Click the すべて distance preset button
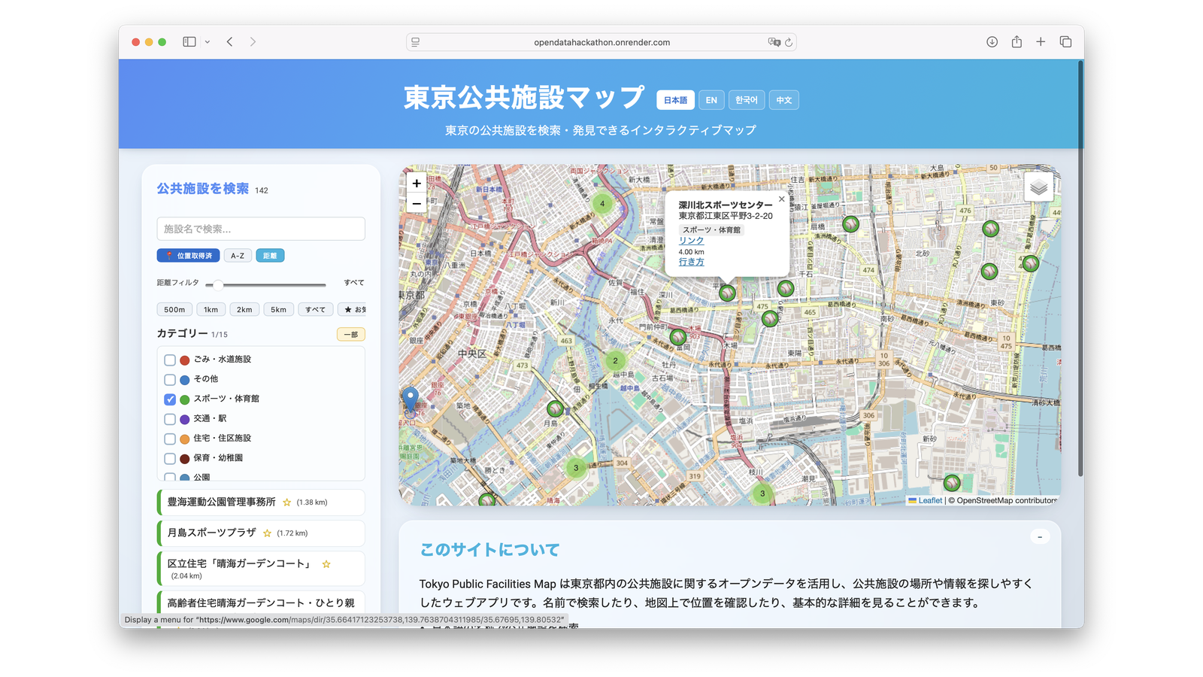This screenshot has height=677, width=1203. tap(316, 309)
